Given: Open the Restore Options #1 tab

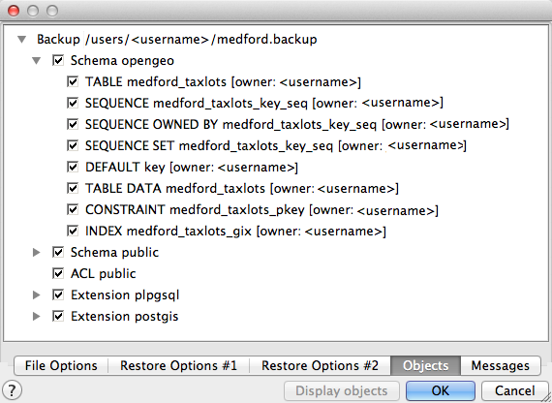Looking at the screenshot, I should (179, 365).
